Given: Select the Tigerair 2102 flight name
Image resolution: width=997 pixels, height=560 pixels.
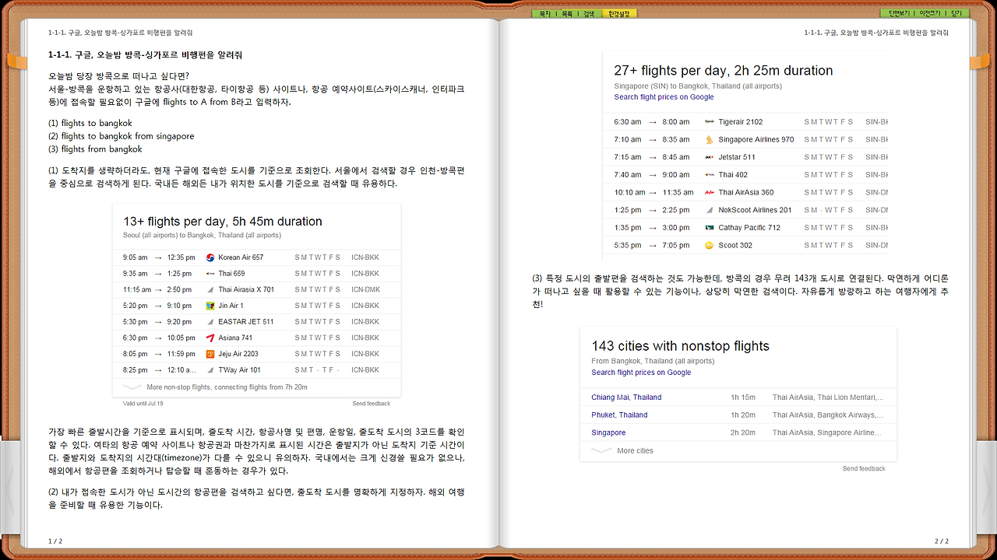Looking at the screenshot, I should (x=741, y=122).
